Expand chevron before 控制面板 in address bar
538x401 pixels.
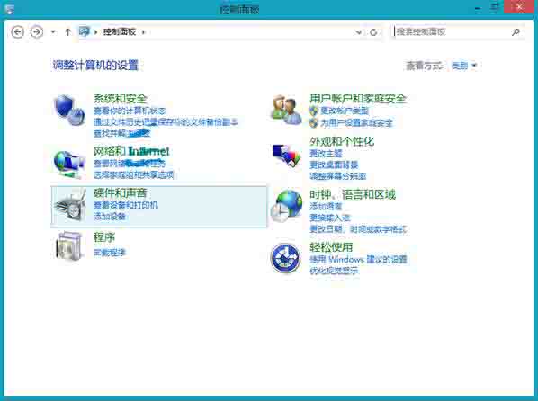point(95,32)
